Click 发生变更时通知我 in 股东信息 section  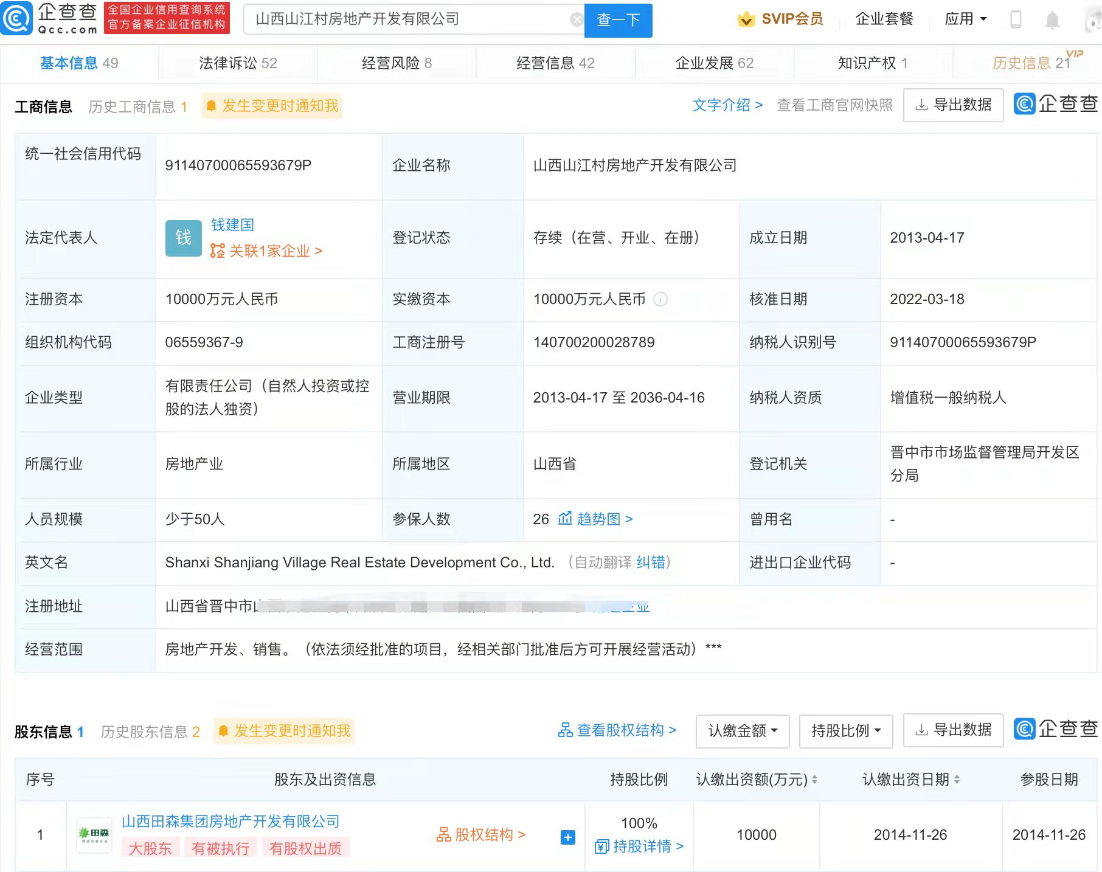point(284,731)
